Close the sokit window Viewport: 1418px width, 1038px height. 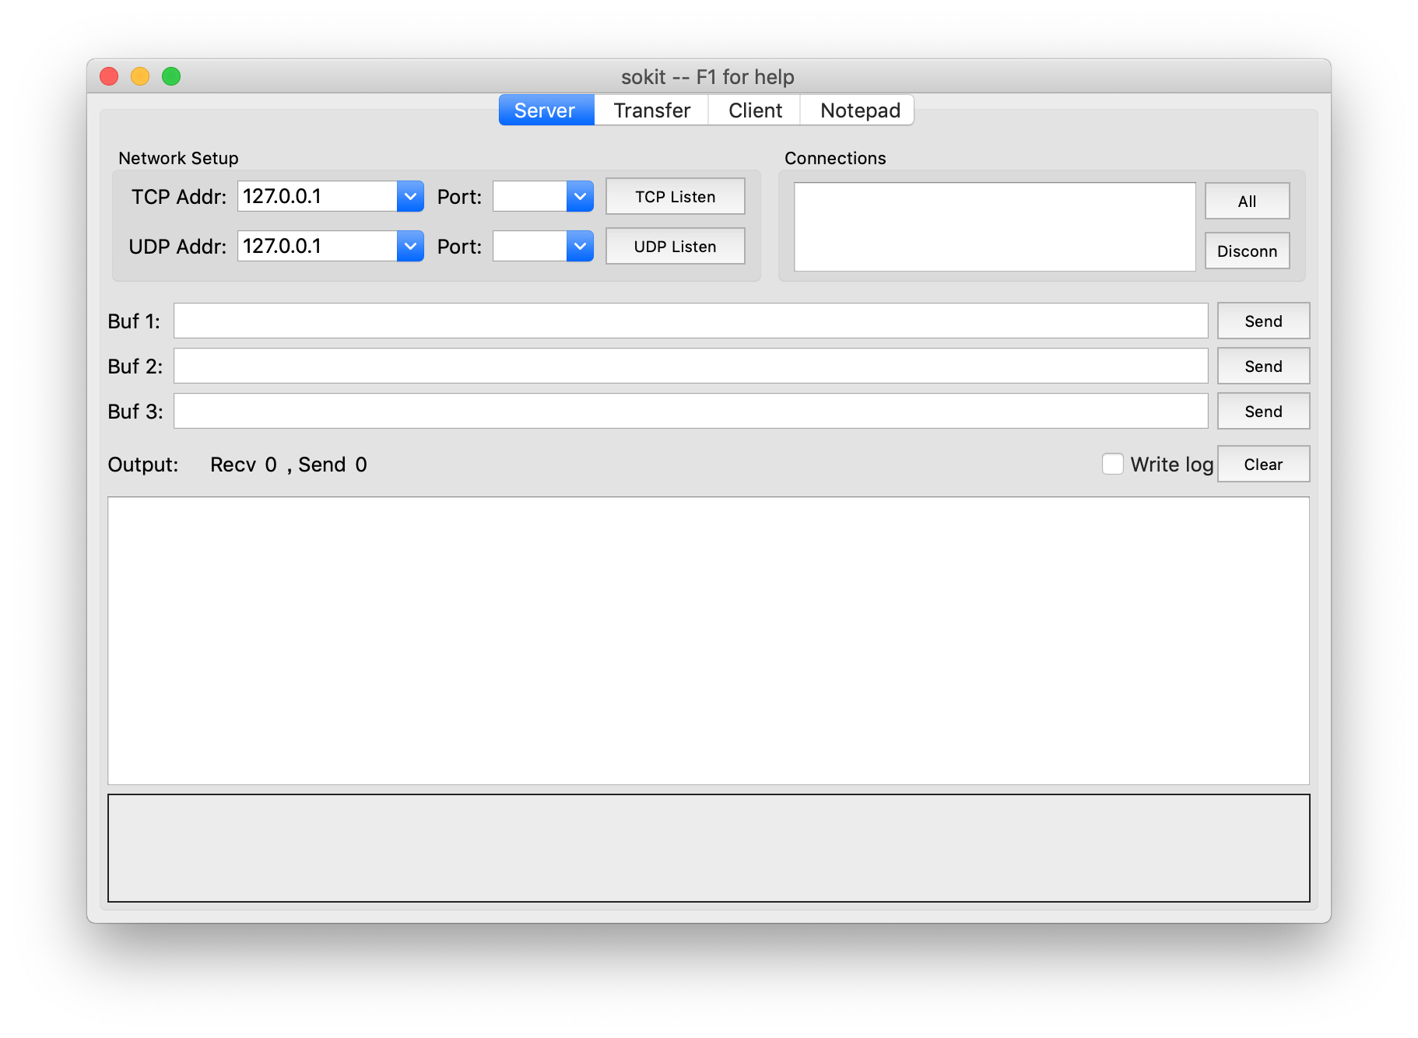(x=109, y=76)
